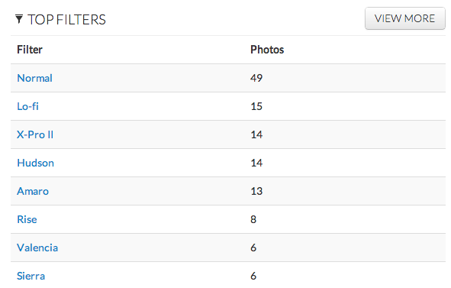
Task: Click the photo count 14 for Hudson
Action: pyautogui.click(x=256, y=163)
